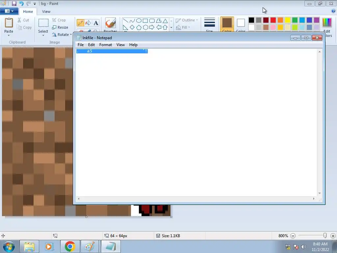Open the Outline dropdown
Screen dimensions: 337x253
point(187,20)
